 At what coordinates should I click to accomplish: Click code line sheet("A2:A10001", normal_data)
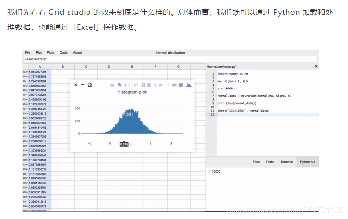point(244,111)
